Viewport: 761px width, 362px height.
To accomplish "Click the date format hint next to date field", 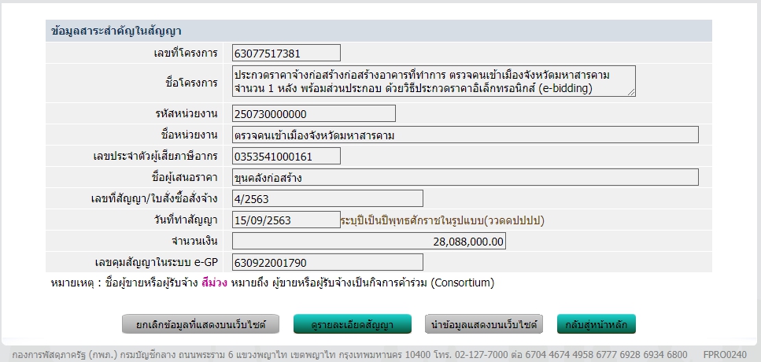I will click(x=442, y=220).
